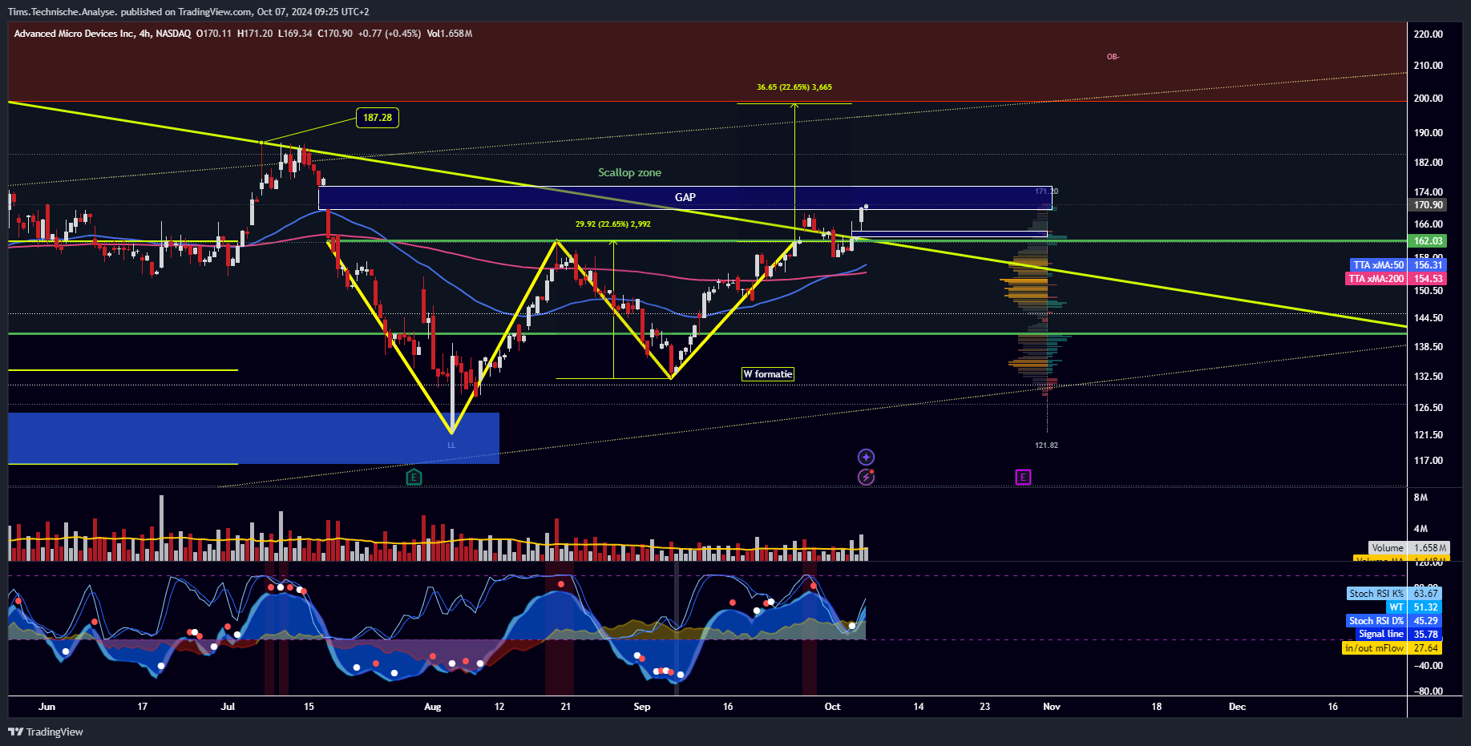1471x746 pixels.
Task: Select the in/out mFlow 27.64 label
Action: 1392,648
